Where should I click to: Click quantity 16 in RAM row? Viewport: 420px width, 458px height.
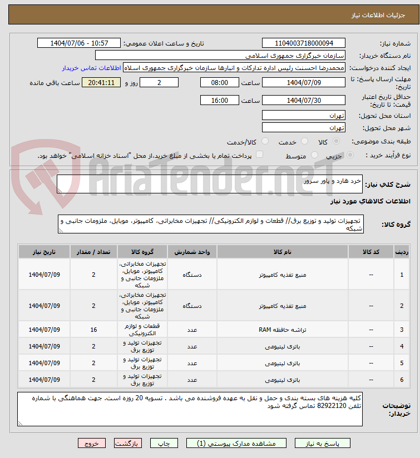tap(93, 330)
